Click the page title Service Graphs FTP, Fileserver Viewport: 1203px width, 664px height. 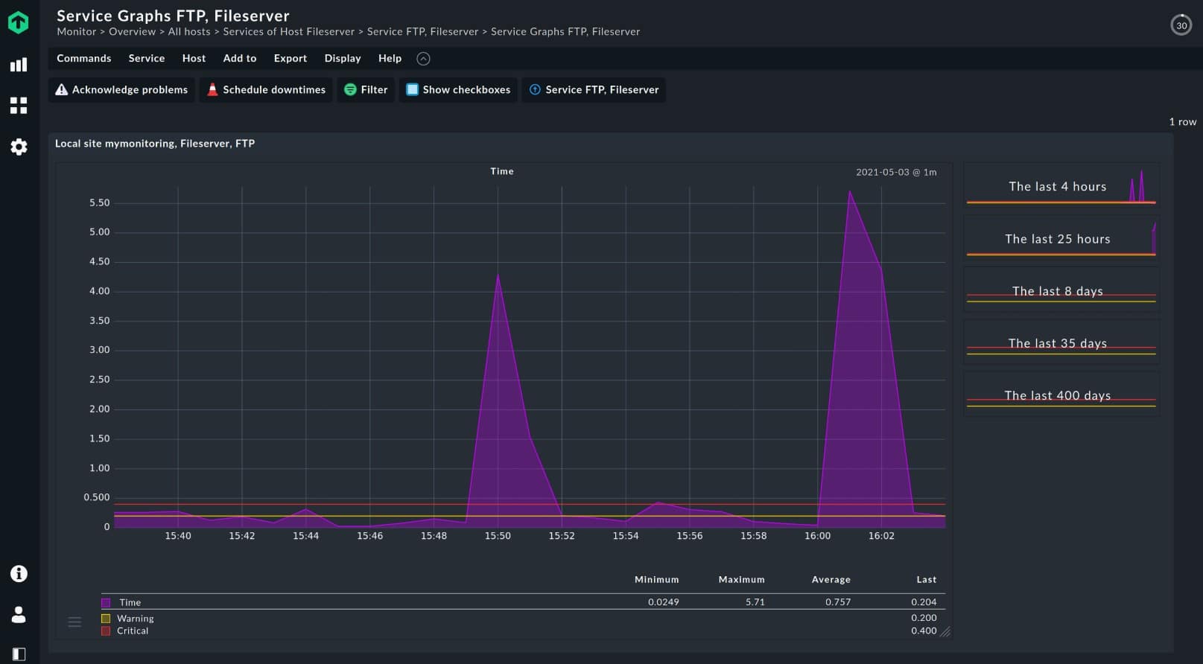click(x=173, y=16)
